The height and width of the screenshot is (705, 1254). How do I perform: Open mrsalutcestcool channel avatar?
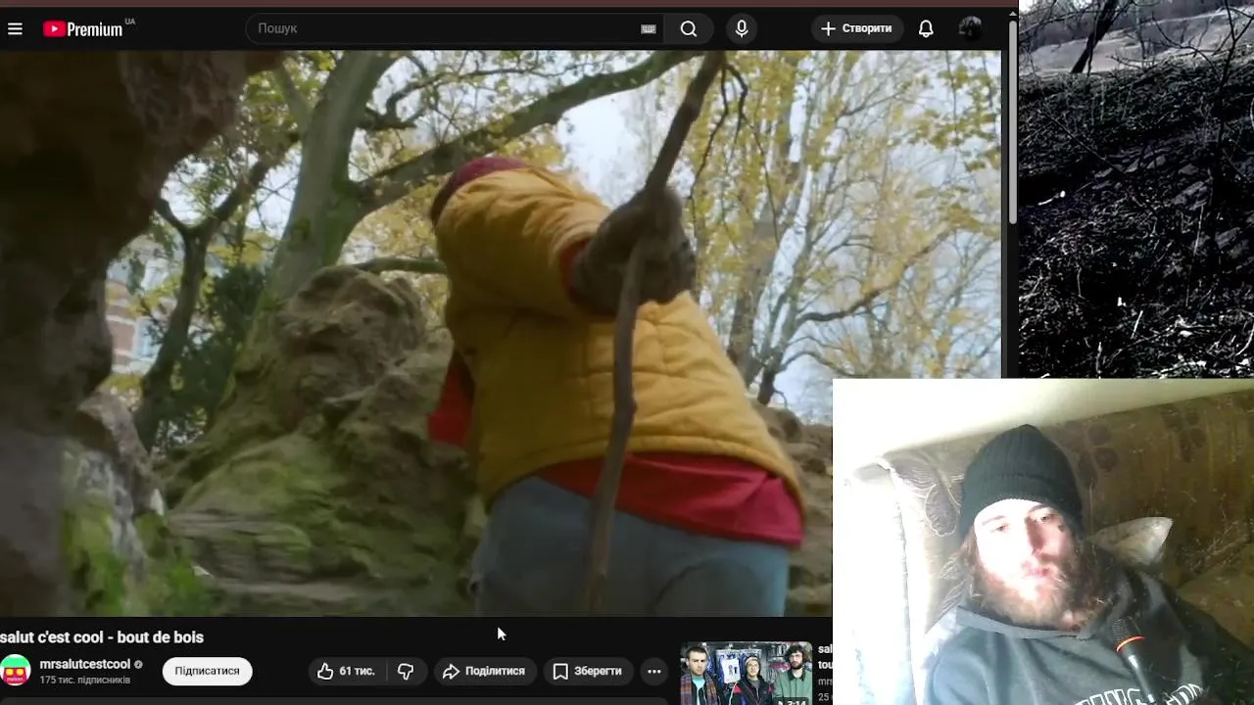[x=15, y=671]
